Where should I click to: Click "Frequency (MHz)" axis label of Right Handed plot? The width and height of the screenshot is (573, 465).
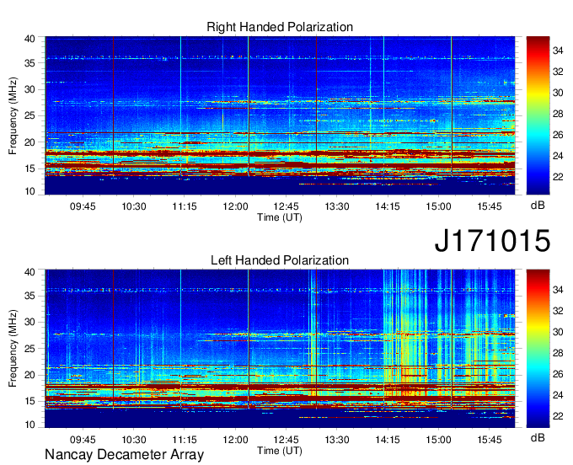coord(13,115)
